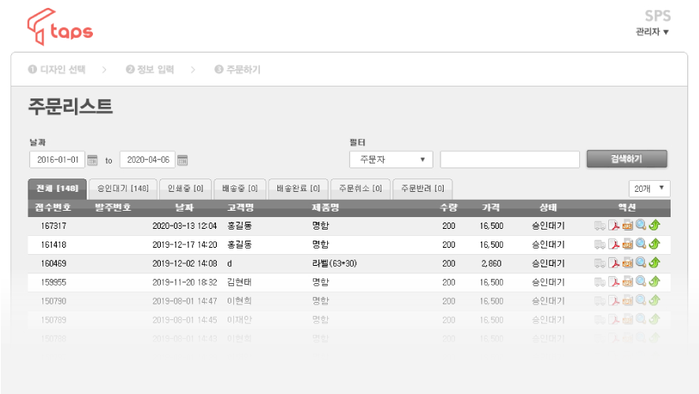
Task: Click the 가격 column header
Action: (491, 208)
